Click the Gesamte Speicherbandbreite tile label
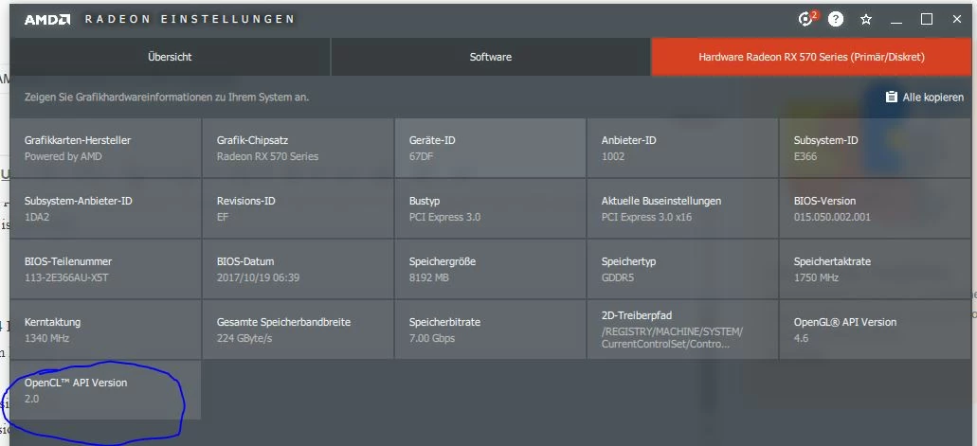 (x=283, y=323)
